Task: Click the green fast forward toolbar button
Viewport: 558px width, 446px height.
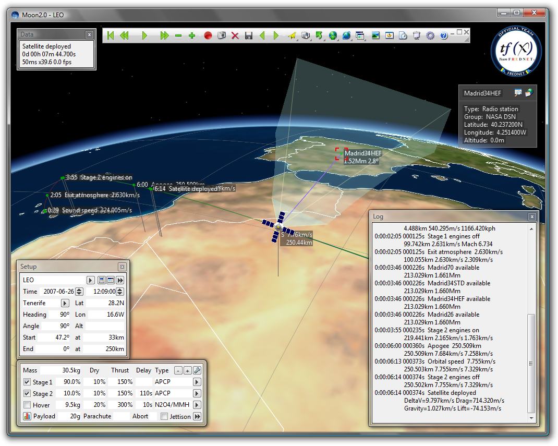Action: [x=164, y=35]
